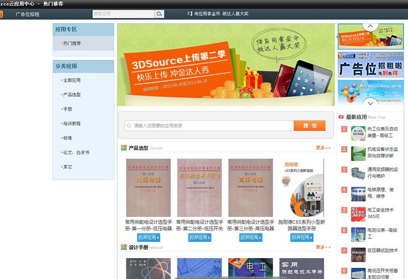This screenshot has width=408, height=279.
Task: Click the main 请输入您想要的应用资源 search box
Action: (x=209, y=126)
